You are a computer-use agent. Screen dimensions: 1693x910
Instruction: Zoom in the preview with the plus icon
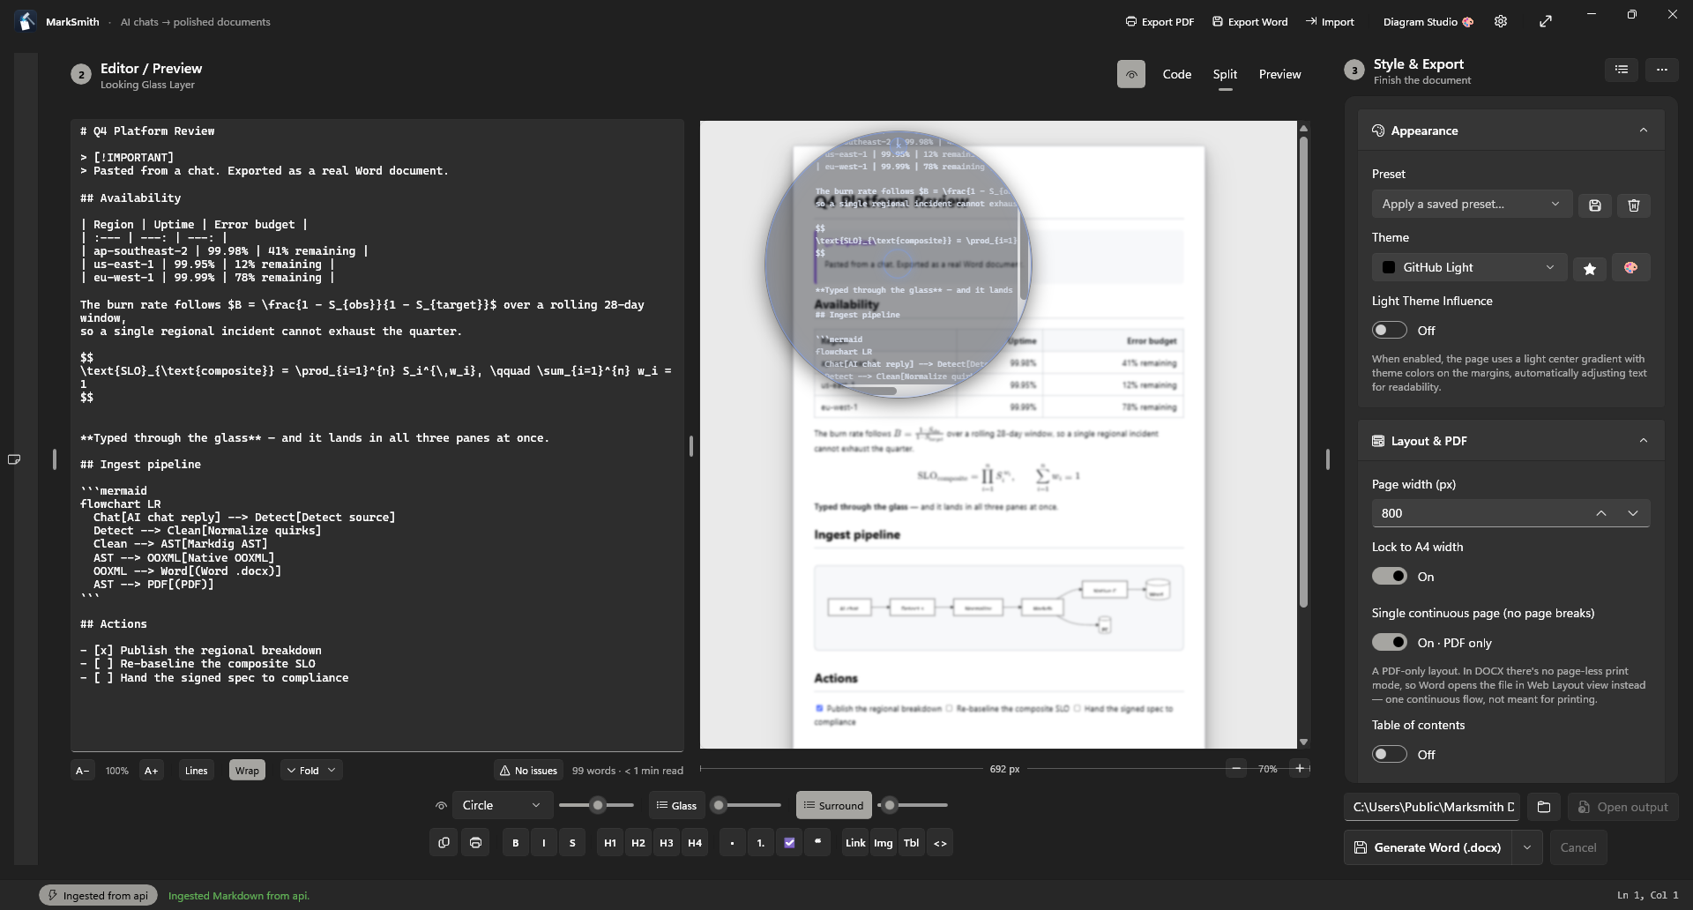pos(1300,769)
